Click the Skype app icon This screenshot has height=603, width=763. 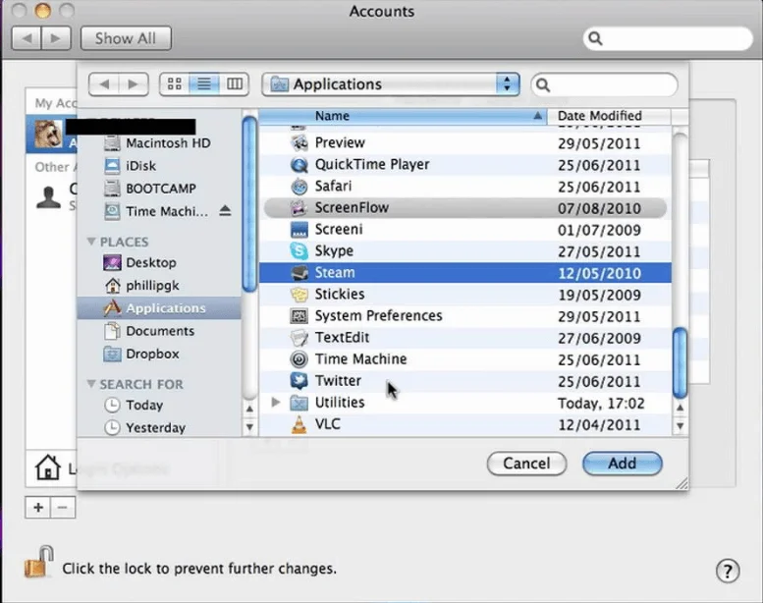point(300,251)
